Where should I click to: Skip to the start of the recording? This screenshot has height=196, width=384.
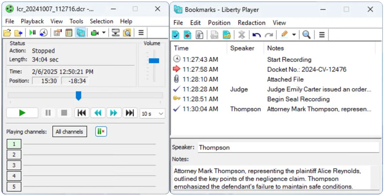point(81,113)
